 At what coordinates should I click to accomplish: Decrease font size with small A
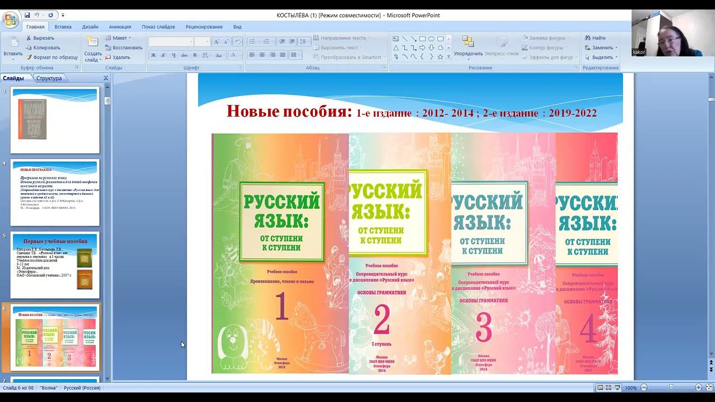click(225, 42)
